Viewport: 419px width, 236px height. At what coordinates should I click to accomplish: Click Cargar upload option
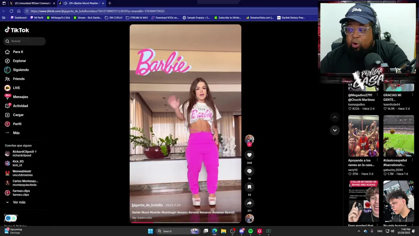pyautogui.click(x=14, y=115)
